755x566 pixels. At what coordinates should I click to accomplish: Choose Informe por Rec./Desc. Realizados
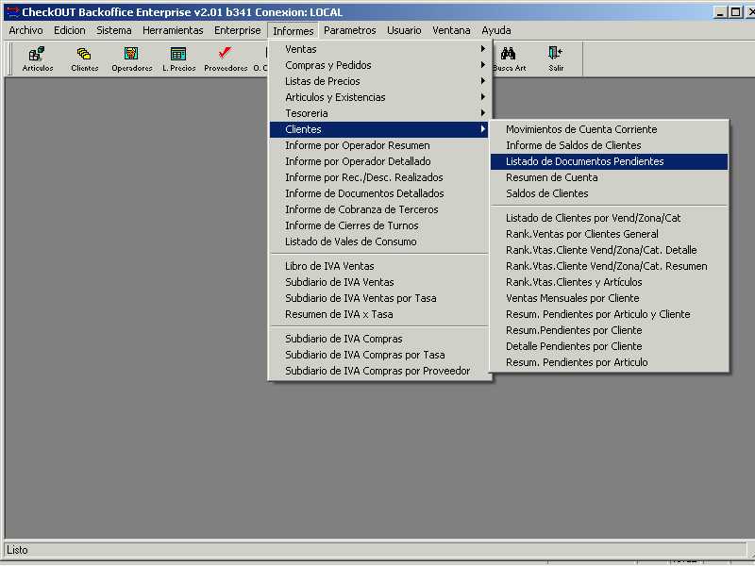coord(379,177)
